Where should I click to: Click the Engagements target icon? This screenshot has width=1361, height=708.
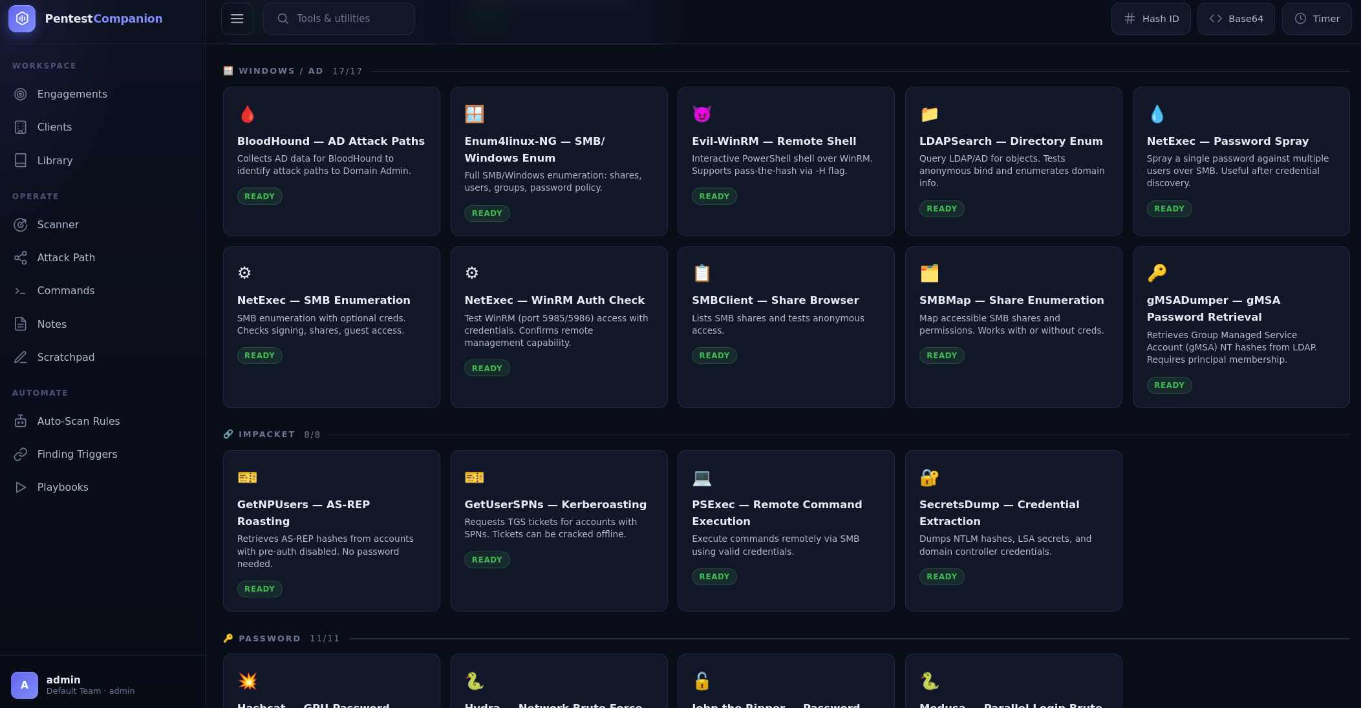(21, 94)
